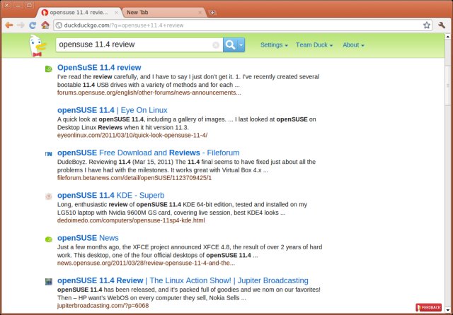This screenshot has width=453, height=315.
Task: Open the Settings dropdown menu
Action: pyautogui.click(x=274, y=45)
